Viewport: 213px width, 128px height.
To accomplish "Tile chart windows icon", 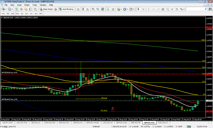I will coord(103,9).
